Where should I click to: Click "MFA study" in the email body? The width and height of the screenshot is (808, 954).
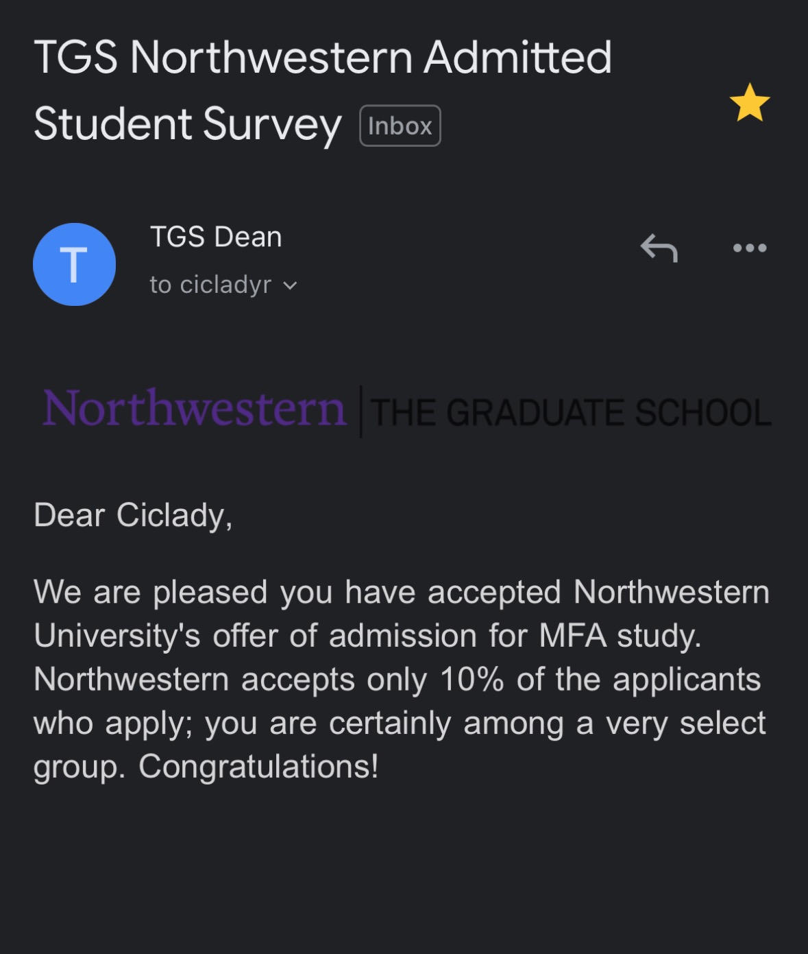(x=620, y=636)
